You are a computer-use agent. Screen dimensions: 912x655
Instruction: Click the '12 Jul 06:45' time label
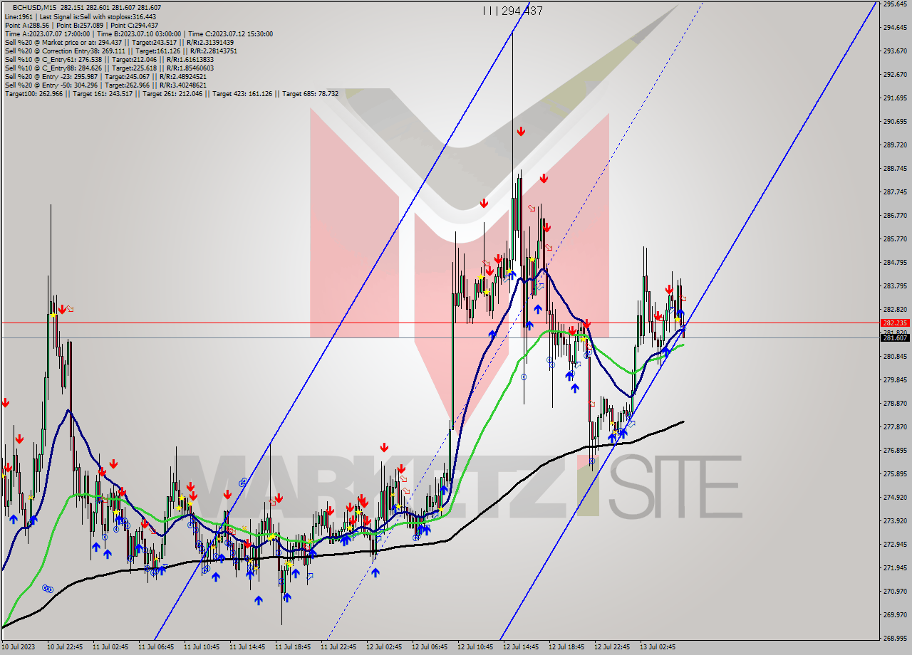429,648
